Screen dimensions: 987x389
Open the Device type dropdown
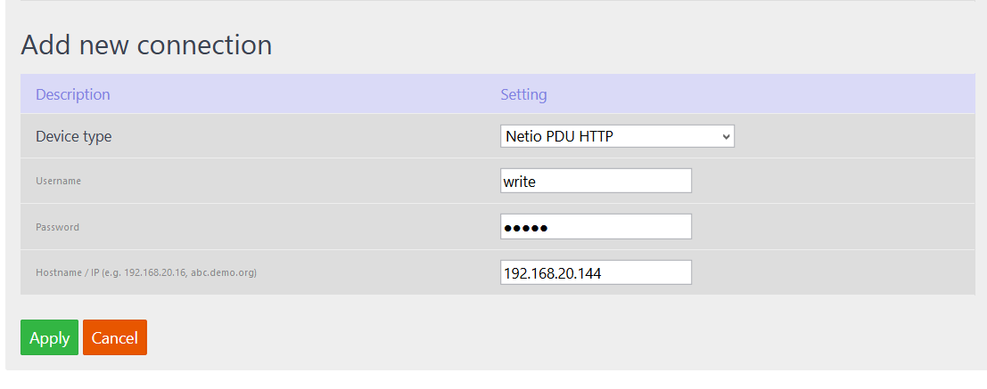pyautogui.click(x=617, y=135)
